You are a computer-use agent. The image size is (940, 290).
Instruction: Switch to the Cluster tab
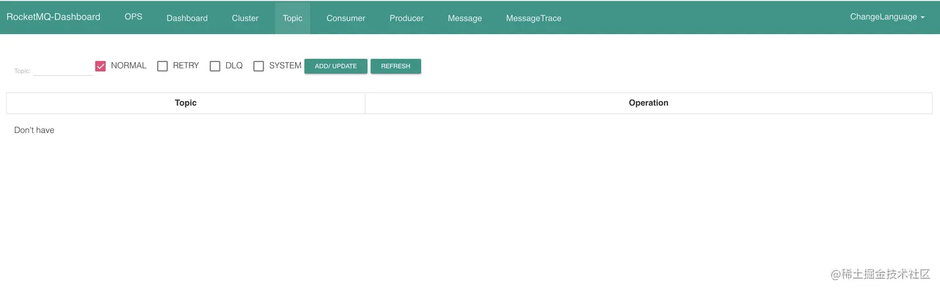pos(245,18)
